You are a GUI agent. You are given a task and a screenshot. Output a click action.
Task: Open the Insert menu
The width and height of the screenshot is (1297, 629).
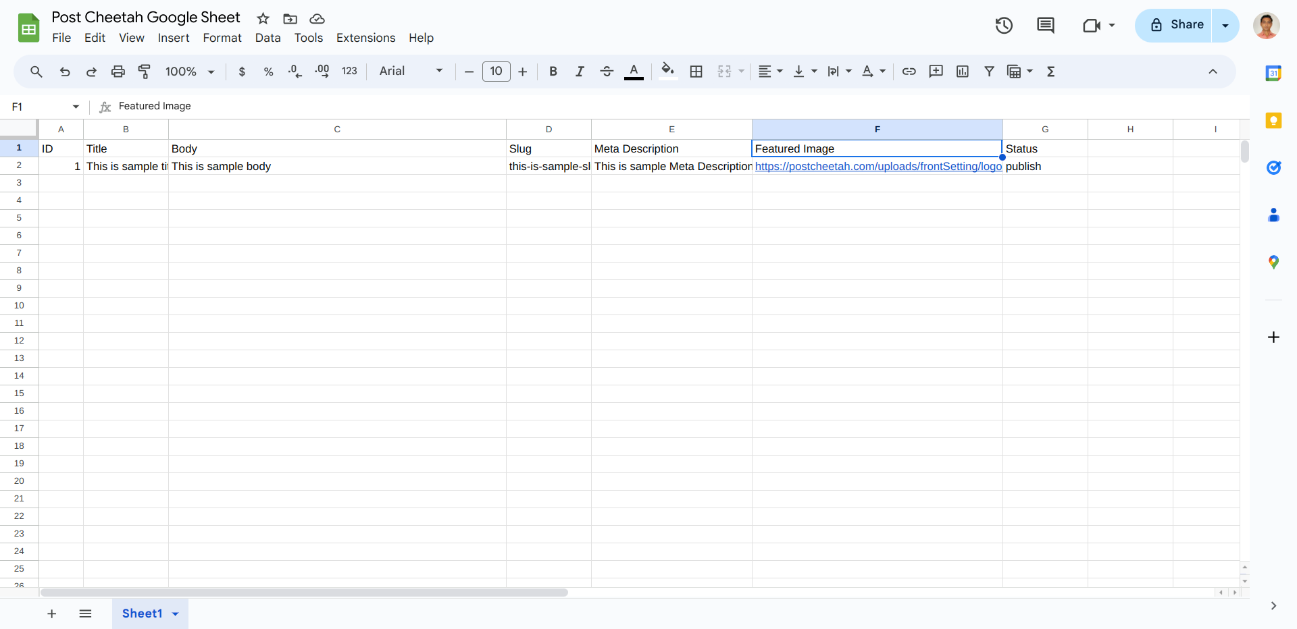pyautogui.click(x=174, y=38)
